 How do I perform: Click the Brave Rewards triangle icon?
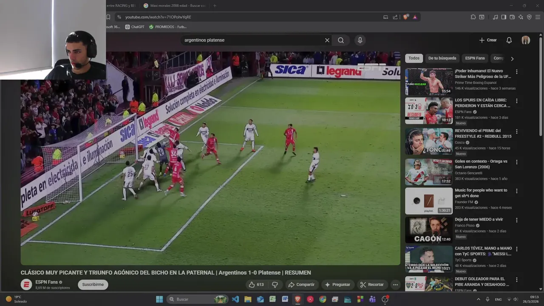click(x=415, y=17)
